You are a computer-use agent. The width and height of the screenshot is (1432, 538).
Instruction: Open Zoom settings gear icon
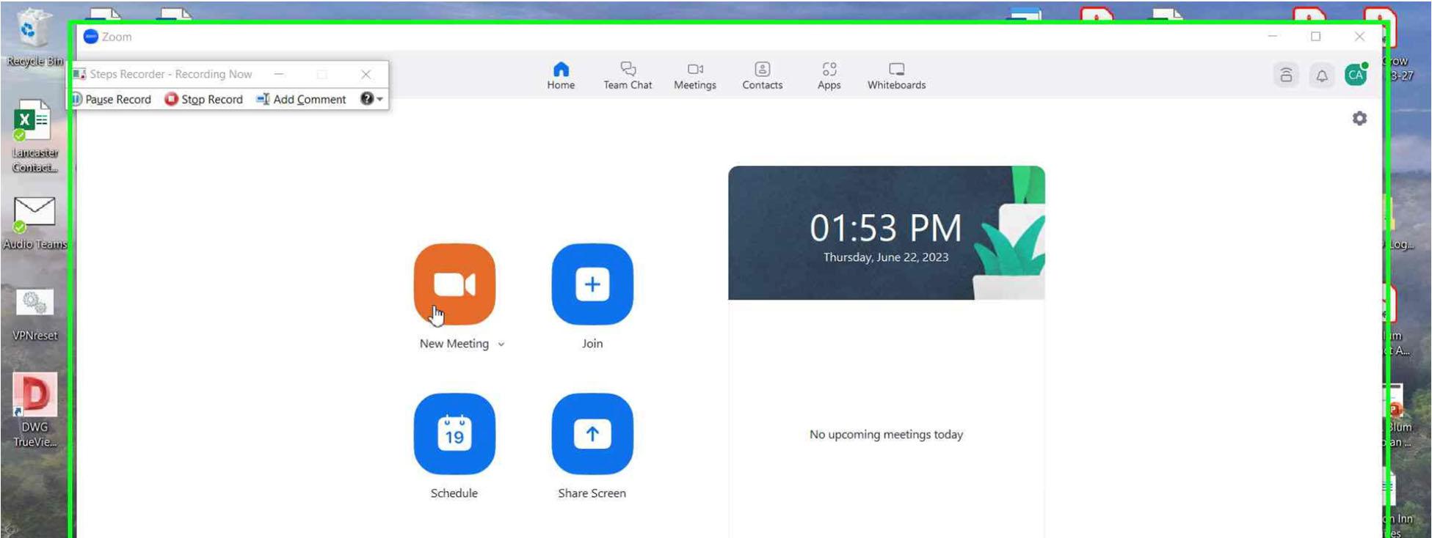[1359, 118]
